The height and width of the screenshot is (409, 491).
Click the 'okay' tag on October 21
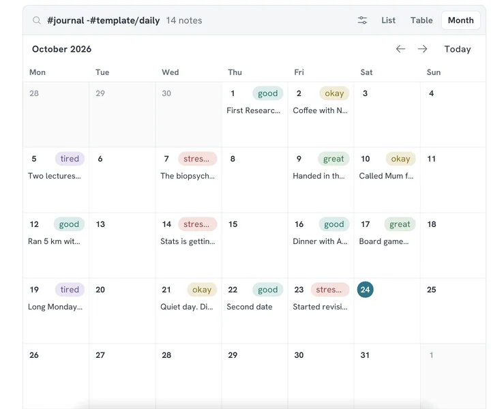tap(202, 290)
